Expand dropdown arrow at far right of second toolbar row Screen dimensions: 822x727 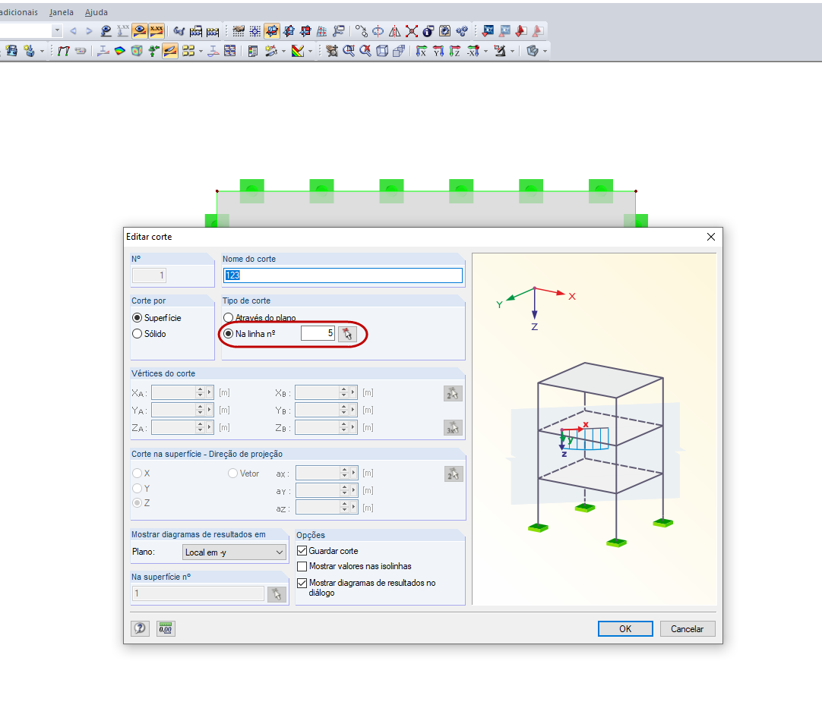(545, 52)
